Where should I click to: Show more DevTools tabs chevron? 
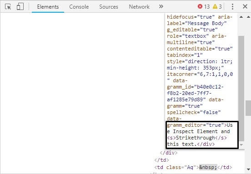pyautogui.click(x=161, y=6)
